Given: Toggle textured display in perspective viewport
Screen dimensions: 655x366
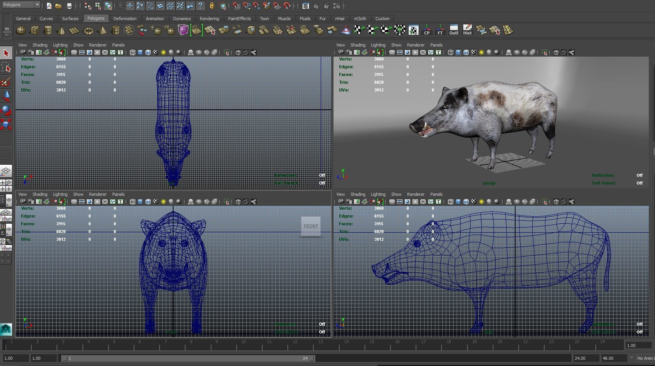Looking at the screenshot, I should pyautogui.click(x=474, y=52).
